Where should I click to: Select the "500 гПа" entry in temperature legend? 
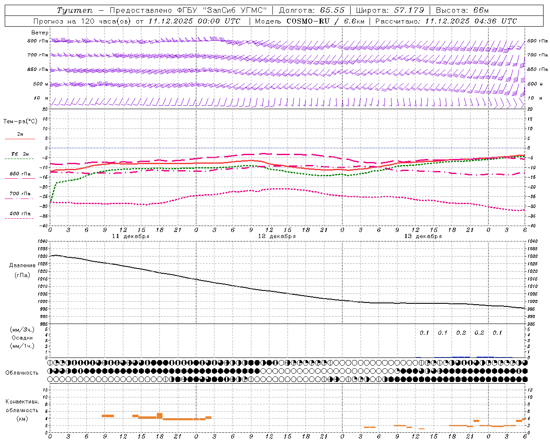tap(20, 214)
